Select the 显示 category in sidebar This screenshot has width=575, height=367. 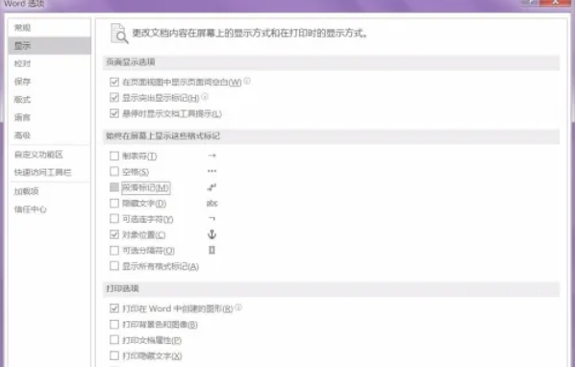[x=49, y=45]
